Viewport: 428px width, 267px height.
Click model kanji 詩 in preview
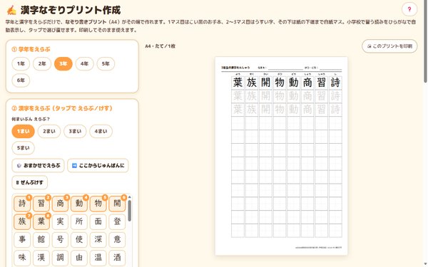335,83
